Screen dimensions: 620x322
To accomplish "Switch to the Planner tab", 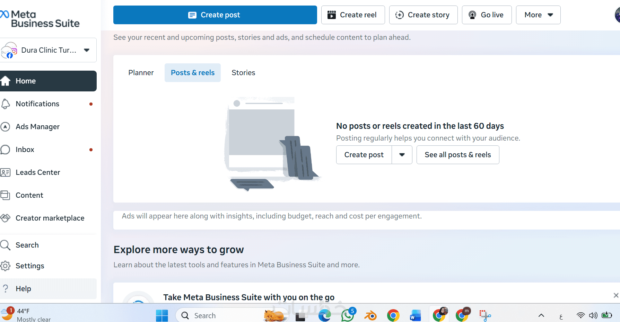I will point(141,73).
